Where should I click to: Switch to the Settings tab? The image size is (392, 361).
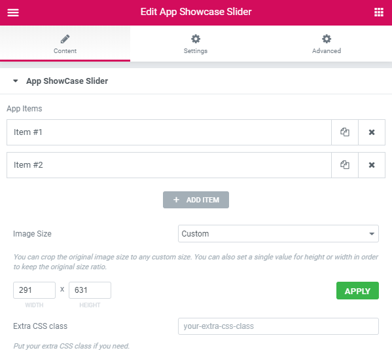[x=196, y=44]
